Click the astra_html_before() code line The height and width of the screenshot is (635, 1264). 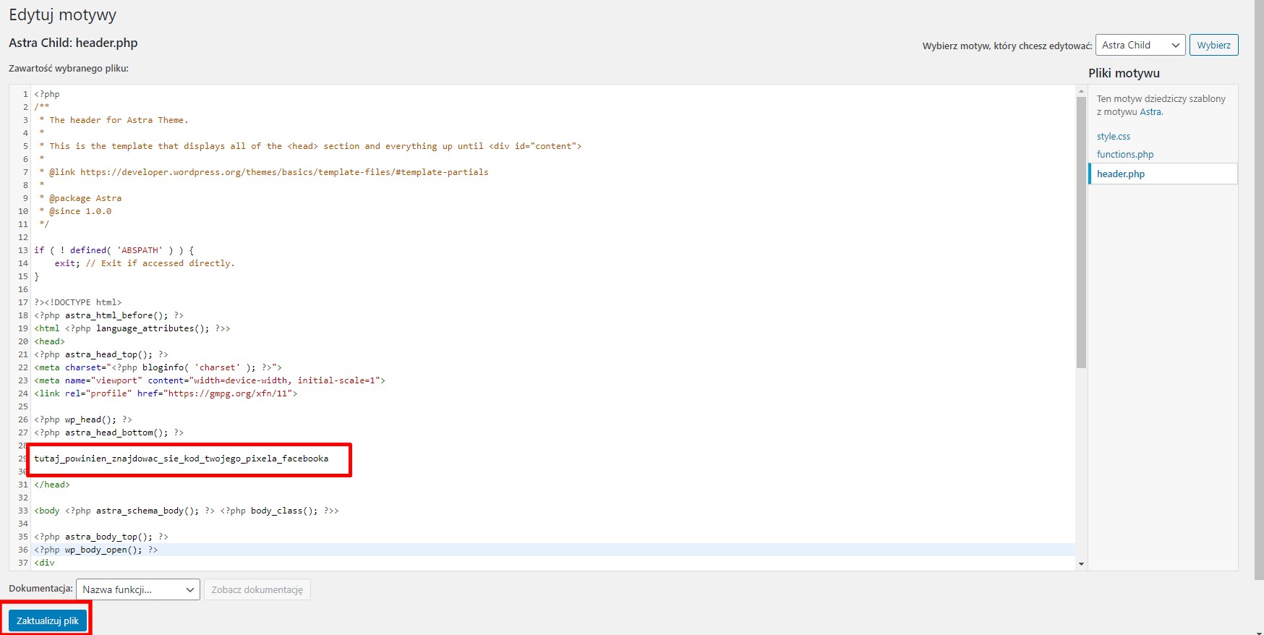(x=109, y=315)
